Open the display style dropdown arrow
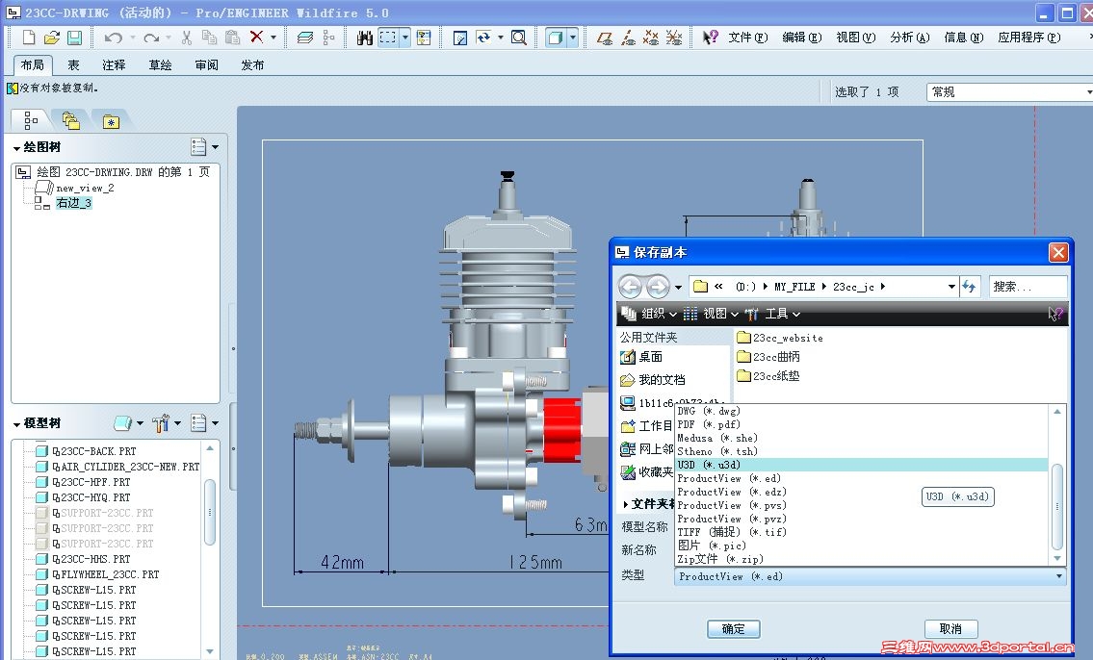Viewport: 1093px width, 660px height. pos(573,38)
